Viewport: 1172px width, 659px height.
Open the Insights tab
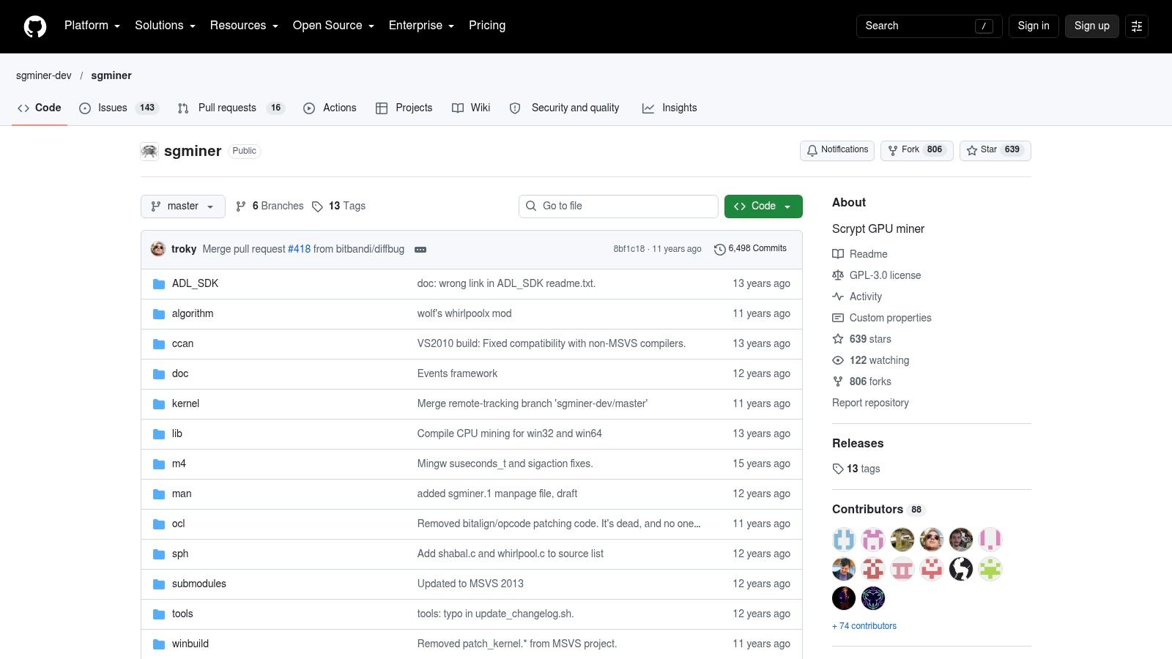click(670, 108)
